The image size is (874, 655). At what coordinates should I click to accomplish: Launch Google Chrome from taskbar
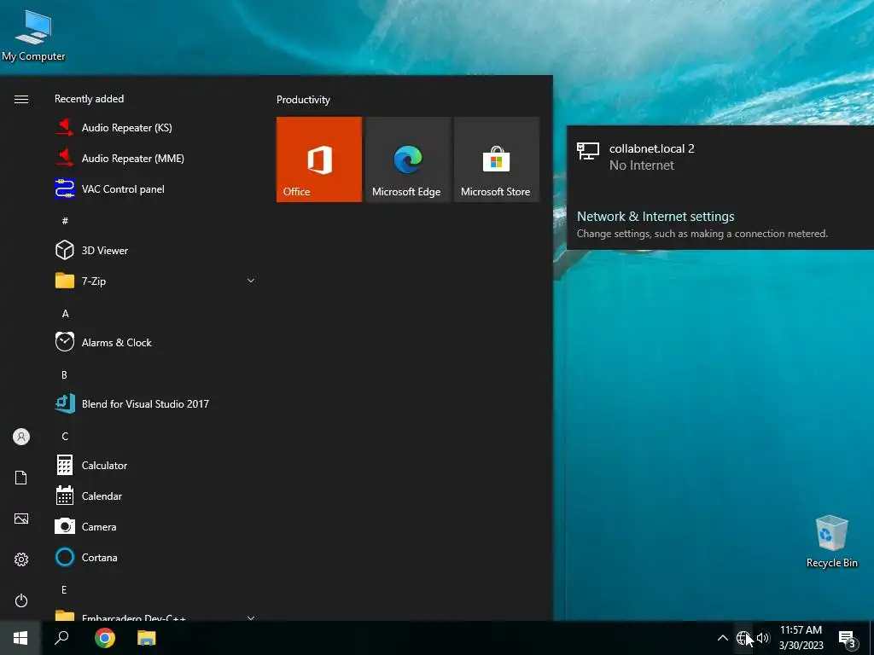(x=105, y=638)
